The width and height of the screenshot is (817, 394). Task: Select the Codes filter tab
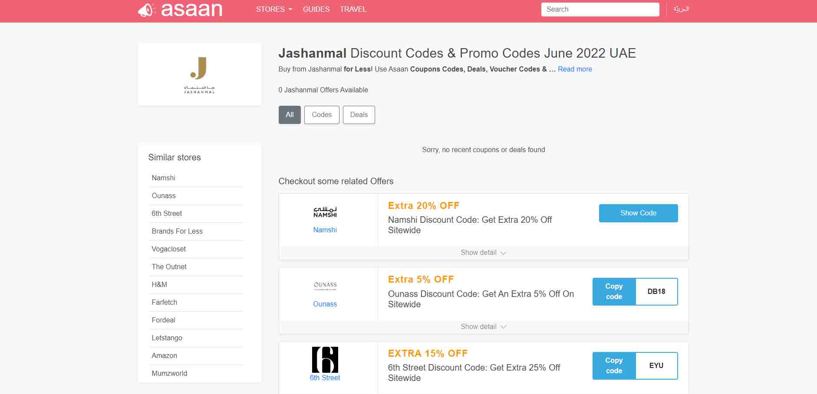322,115
